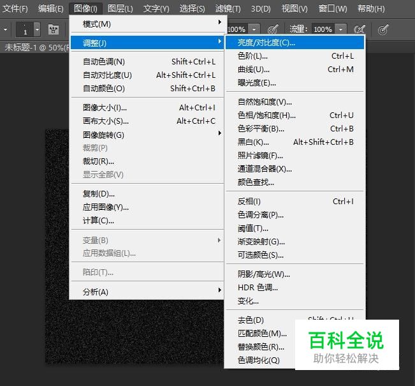Select 自然饱和度(V)...
This screenshot has height=386, width=415.
[295, 102]
